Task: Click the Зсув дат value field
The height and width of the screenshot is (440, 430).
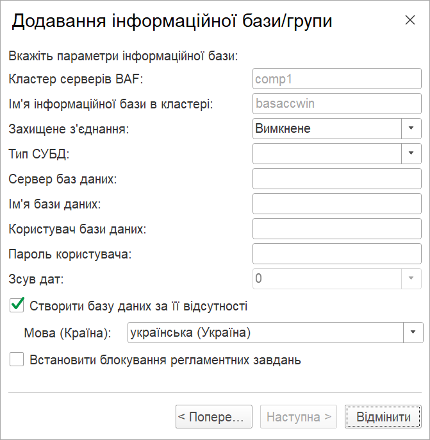Action: (327, 278)
